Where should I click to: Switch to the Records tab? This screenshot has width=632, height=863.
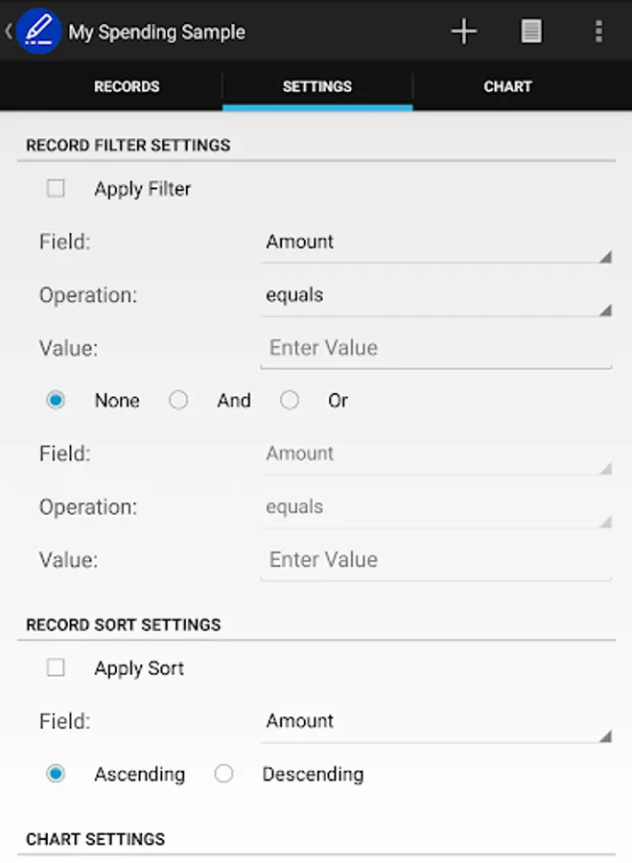click(x=127, y=86)
